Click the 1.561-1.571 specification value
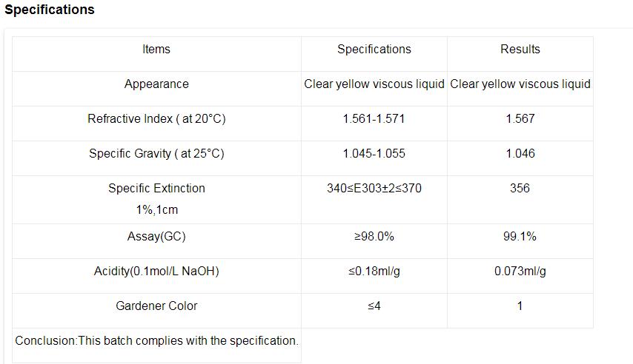The height and width of the screenshot is (364, 633). [374, 119]
